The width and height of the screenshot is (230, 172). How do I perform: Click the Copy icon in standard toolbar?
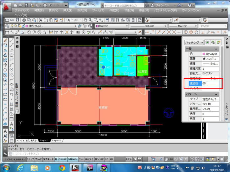[46, 20]
